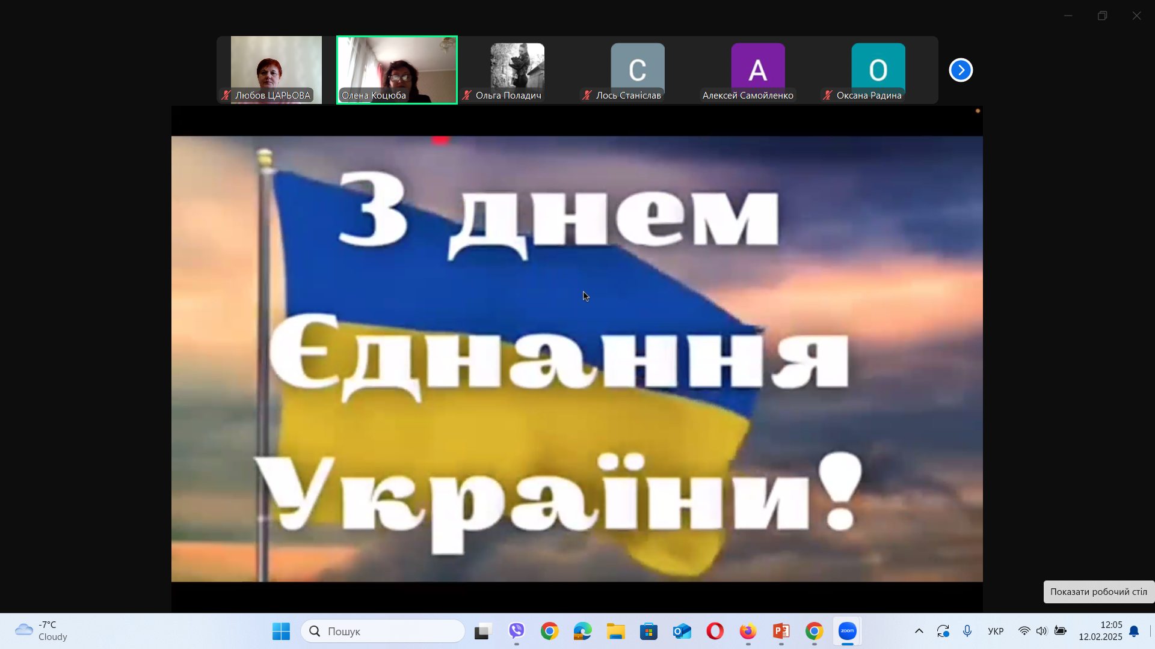Open Microsoft Edge taskbar icon

582,631
